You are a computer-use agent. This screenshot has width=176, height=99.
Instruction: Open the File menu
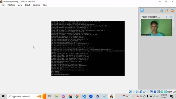pyautogui.click(x=3, y=5)
